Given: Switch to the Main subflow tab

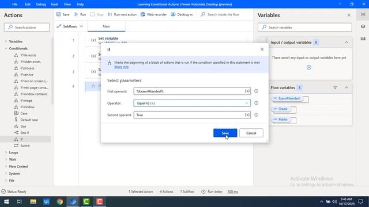Looking at the screenshot, I should point(106,26).
